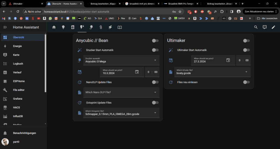The width and height of the screenshot is (280, 149).
Task: Open HACS in the sidebar
Action: click(23, 107)
